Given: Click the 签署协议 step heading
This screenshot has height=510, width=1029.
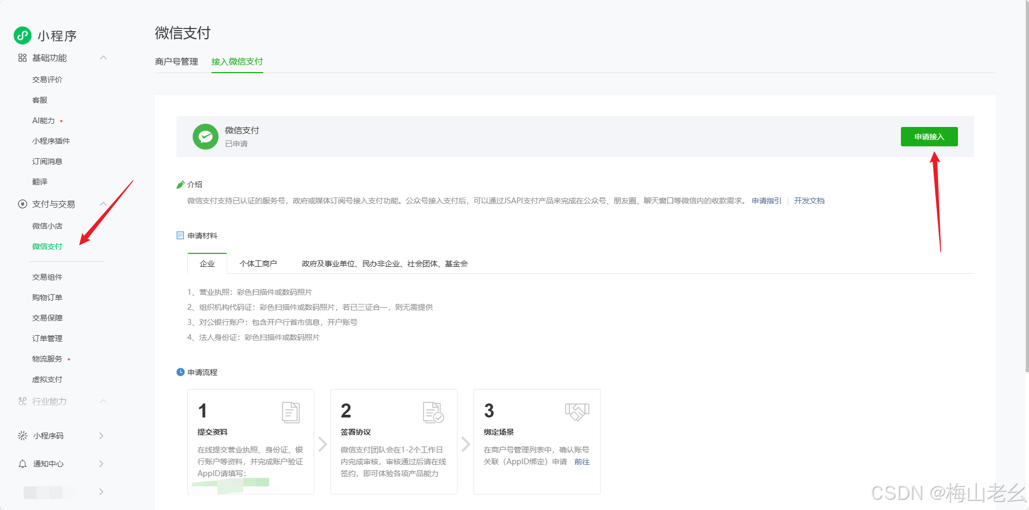Looking at the screenshot, I should [356, 432].
